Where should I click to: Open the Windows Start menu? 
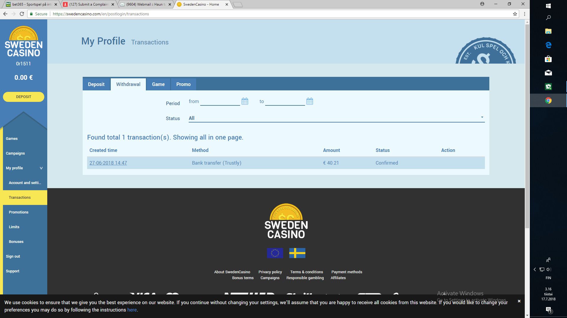click(x=548, y=6)
